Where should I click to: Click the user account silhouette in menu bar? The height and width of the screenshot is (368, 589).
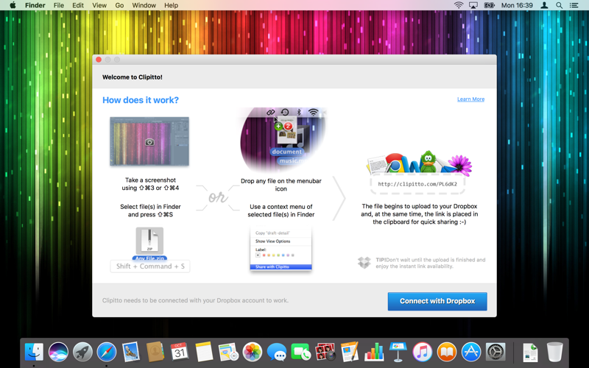544,5
